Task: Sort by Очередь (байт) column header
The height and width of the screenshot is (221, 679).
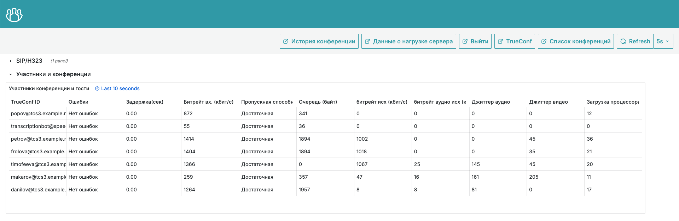Action: coord(318,102)
